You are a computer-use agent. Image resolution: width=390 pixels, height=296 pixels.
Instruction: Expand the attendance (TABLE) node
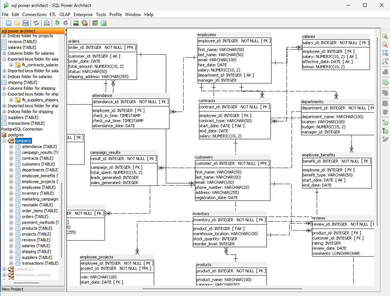(x=11, y=147)
